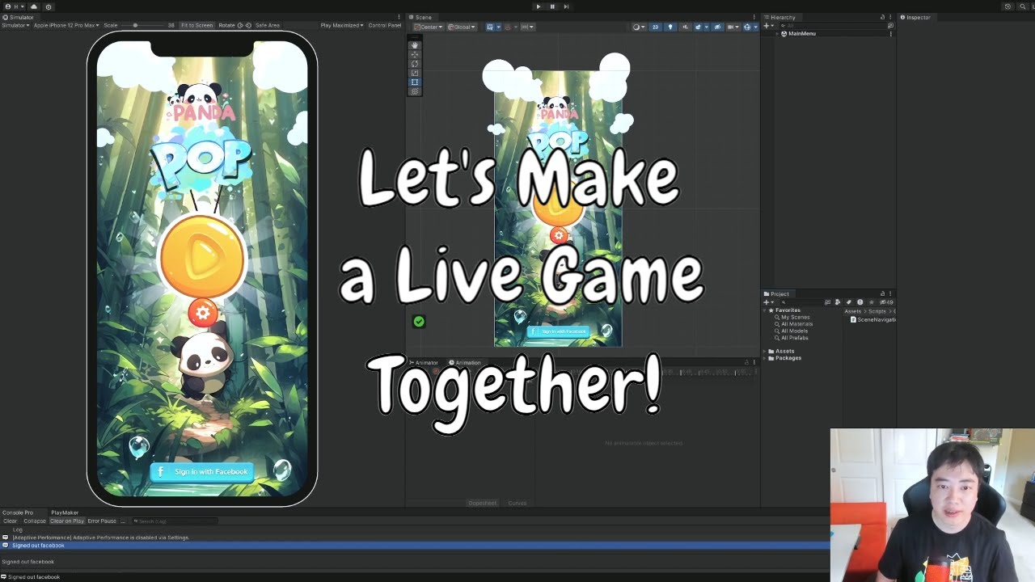Switch to the Console Pro tab
The height and width of the screenshot is (582, 1035).
click(x=18, y=512)
